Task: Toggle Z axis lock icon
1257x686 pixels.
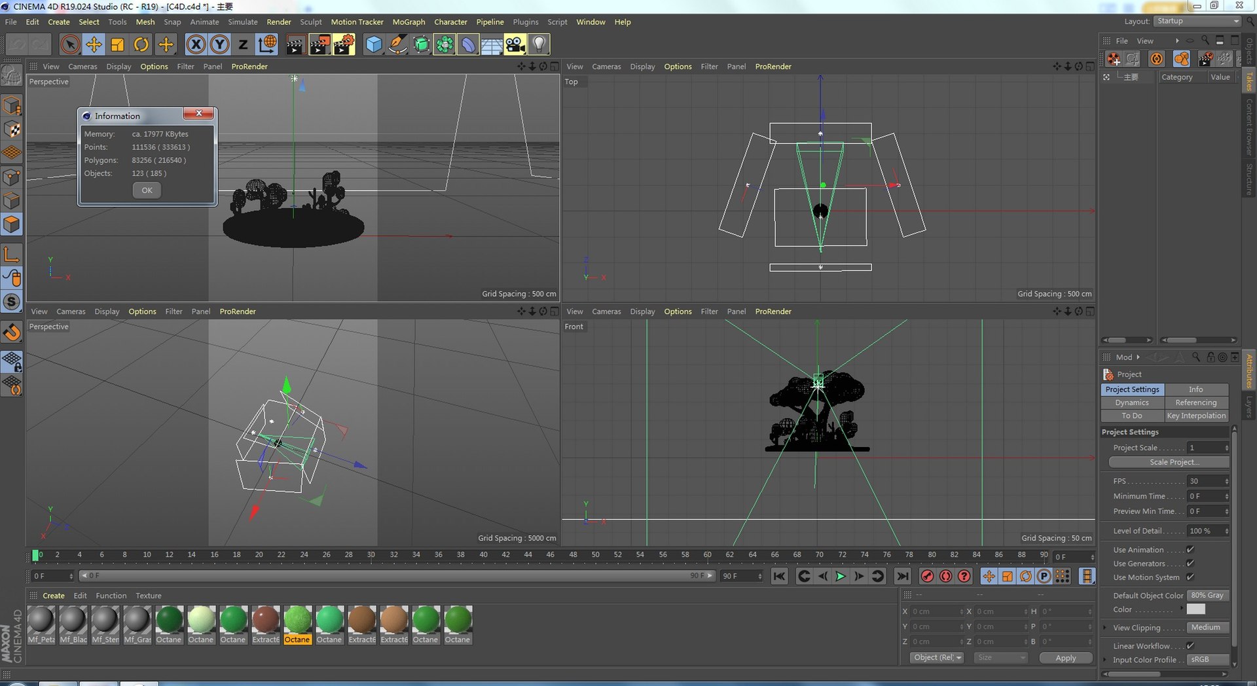Action: point(243,45)
